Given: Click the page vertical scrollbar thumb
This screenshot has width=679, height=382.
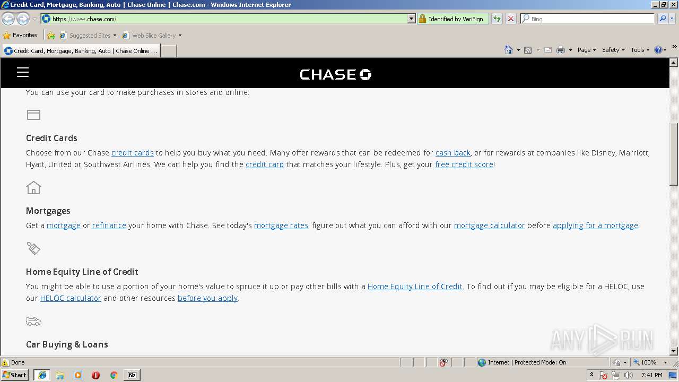Looking at the screenshot, I should [674, 154].
